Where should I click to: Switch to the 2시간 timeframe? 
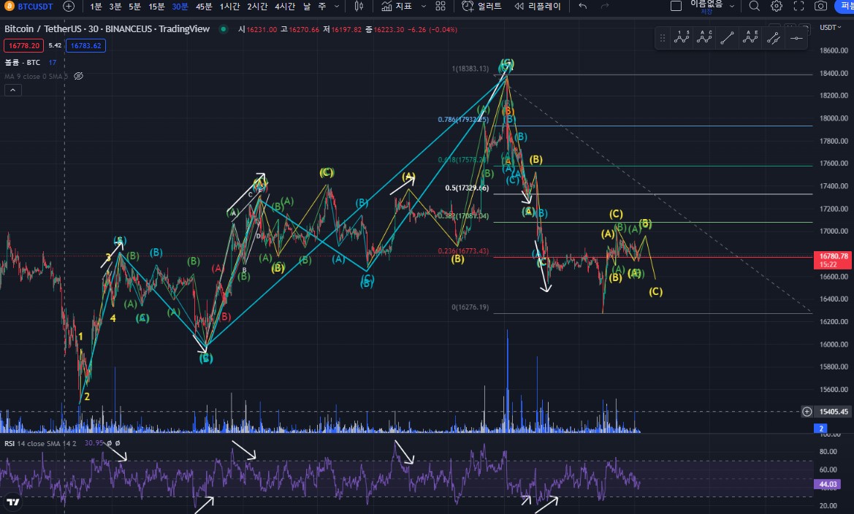(257, 7)
